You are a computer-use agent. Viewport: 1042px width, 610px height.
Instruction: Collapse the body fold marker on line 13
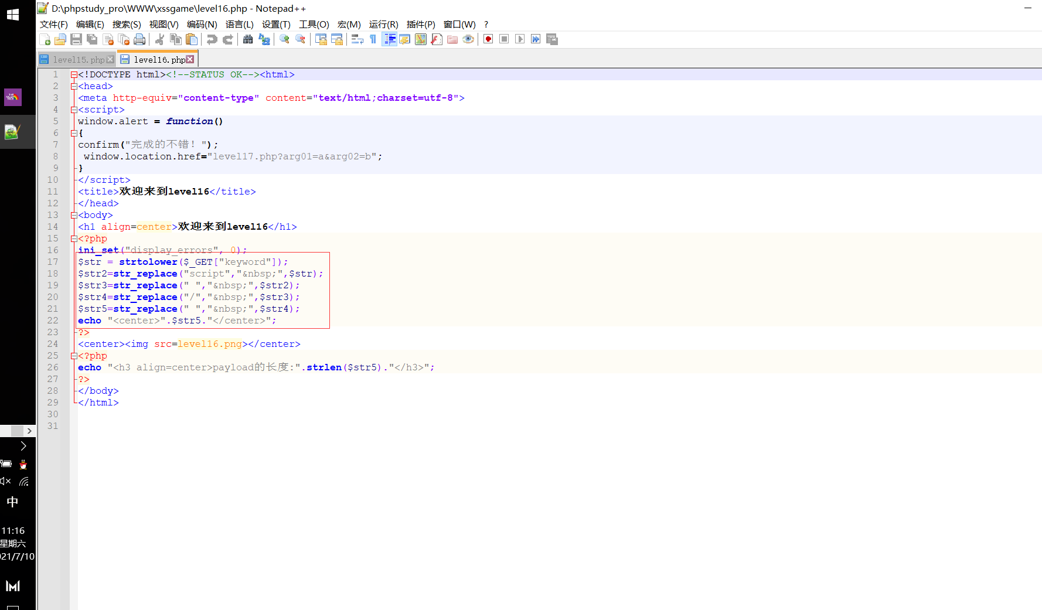74,215
